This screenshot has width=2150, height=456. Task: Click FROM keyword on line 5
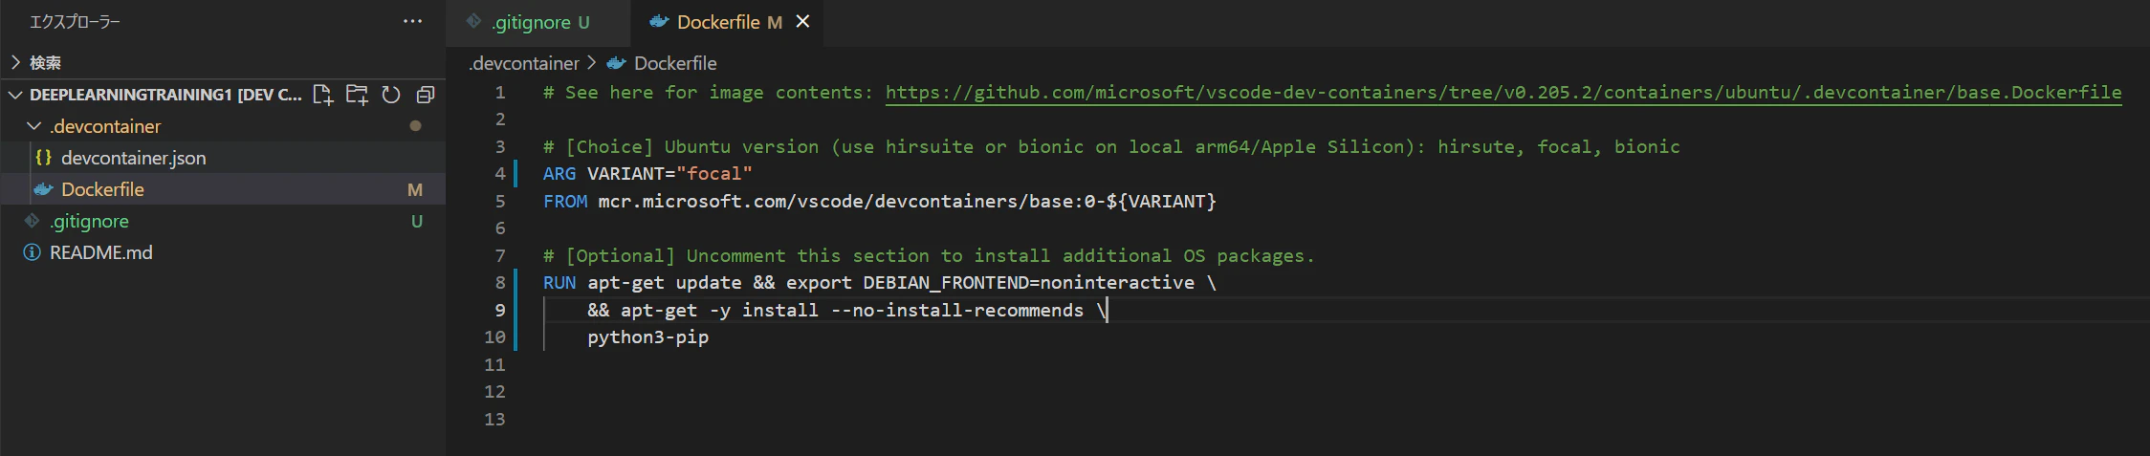click(565, 202)
